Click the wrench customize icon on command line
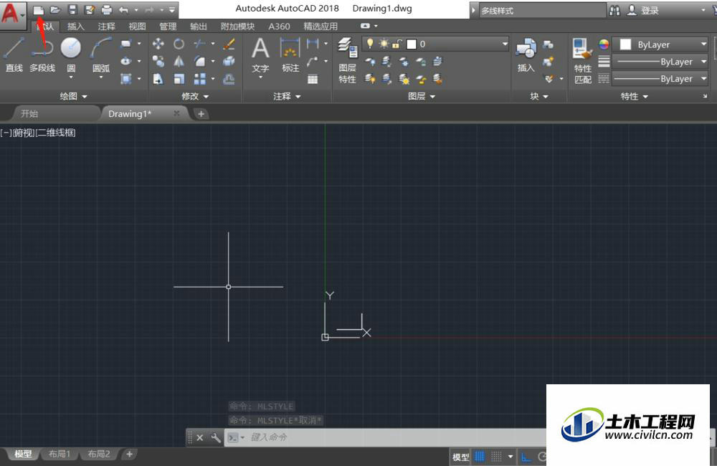The height and width of the screenshot is (466, 717). tap(215, 437)
